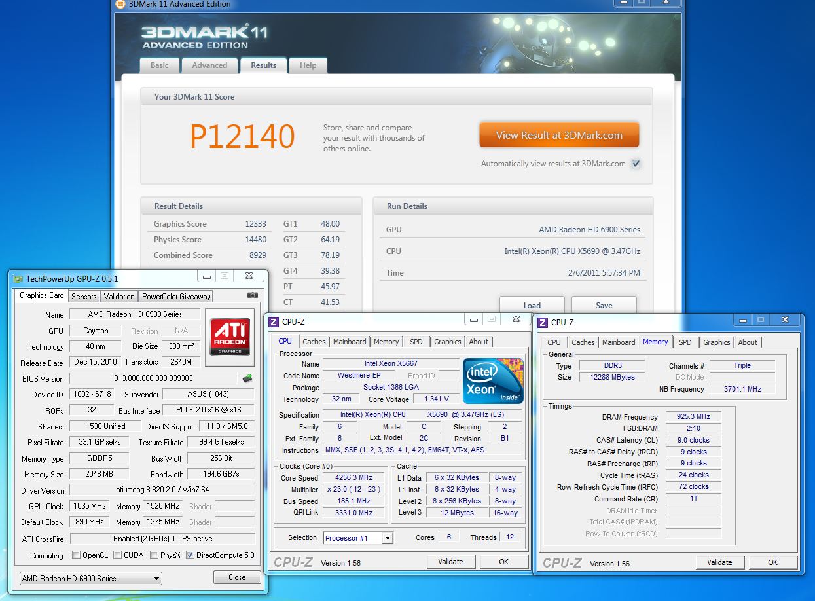Image resolution: width=815 pixels, height=601 pixels.
Task: Click the NB Frequency value 3701.1 MHz
Action: [742, 389]
